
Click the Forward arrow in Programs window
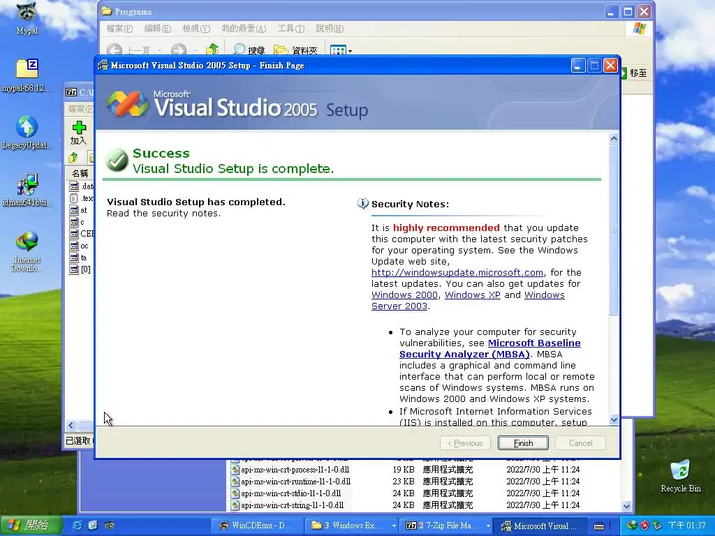(x=179, y=50)
